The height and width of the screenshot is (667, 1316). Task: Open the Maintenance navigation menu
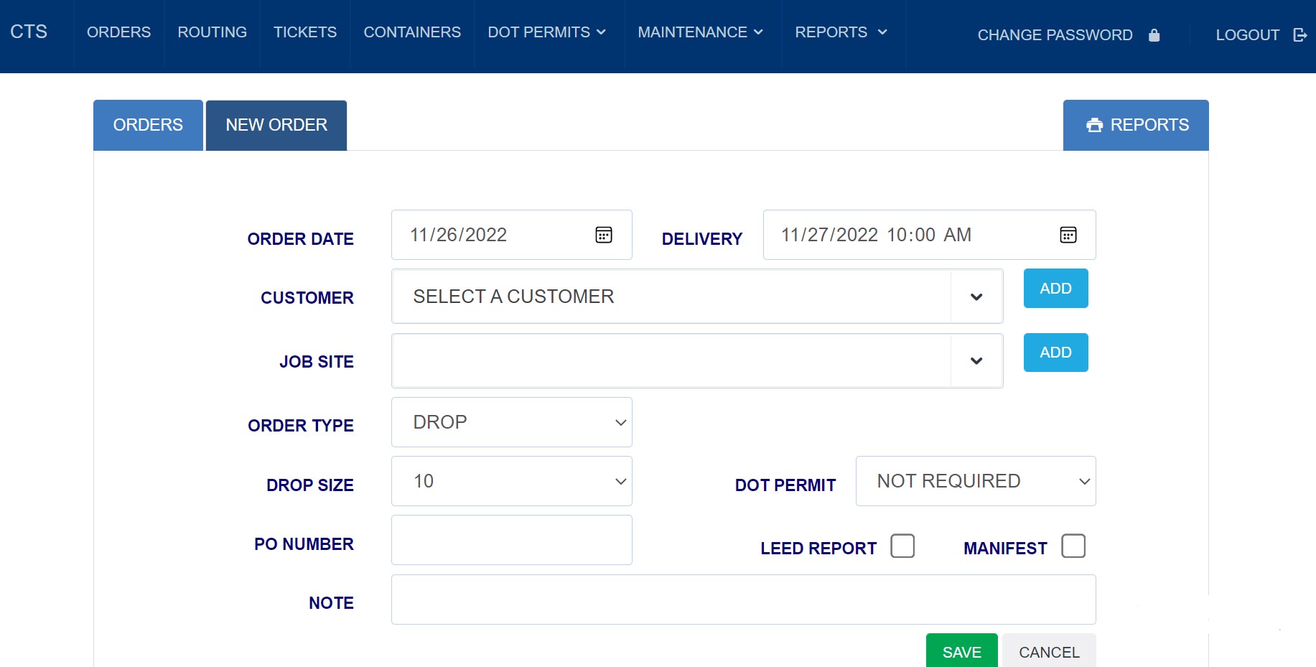coord(700,32)
